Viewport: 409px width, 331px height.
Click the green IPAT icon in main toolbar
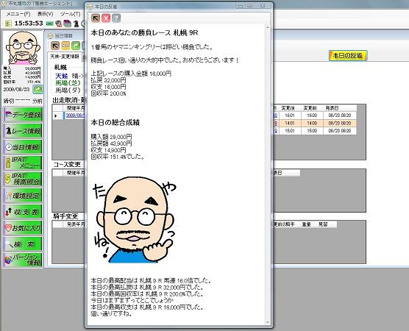49,24
